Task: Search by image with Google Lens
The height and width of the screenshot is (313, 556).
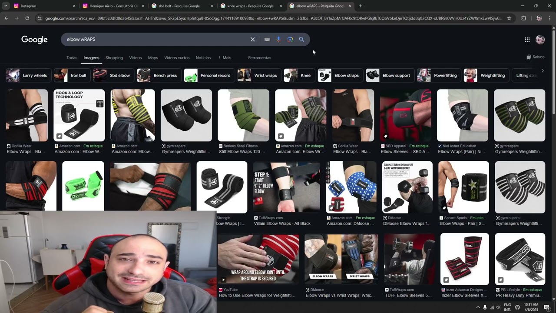Action: 290,39
